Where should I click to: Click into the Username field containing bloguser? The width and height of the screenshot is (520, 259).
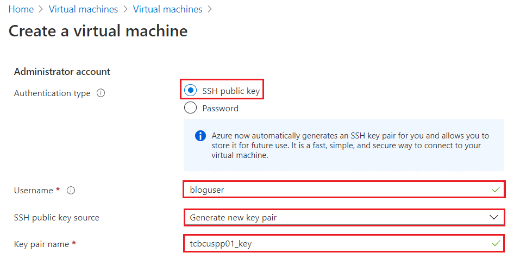pos(344,189)
